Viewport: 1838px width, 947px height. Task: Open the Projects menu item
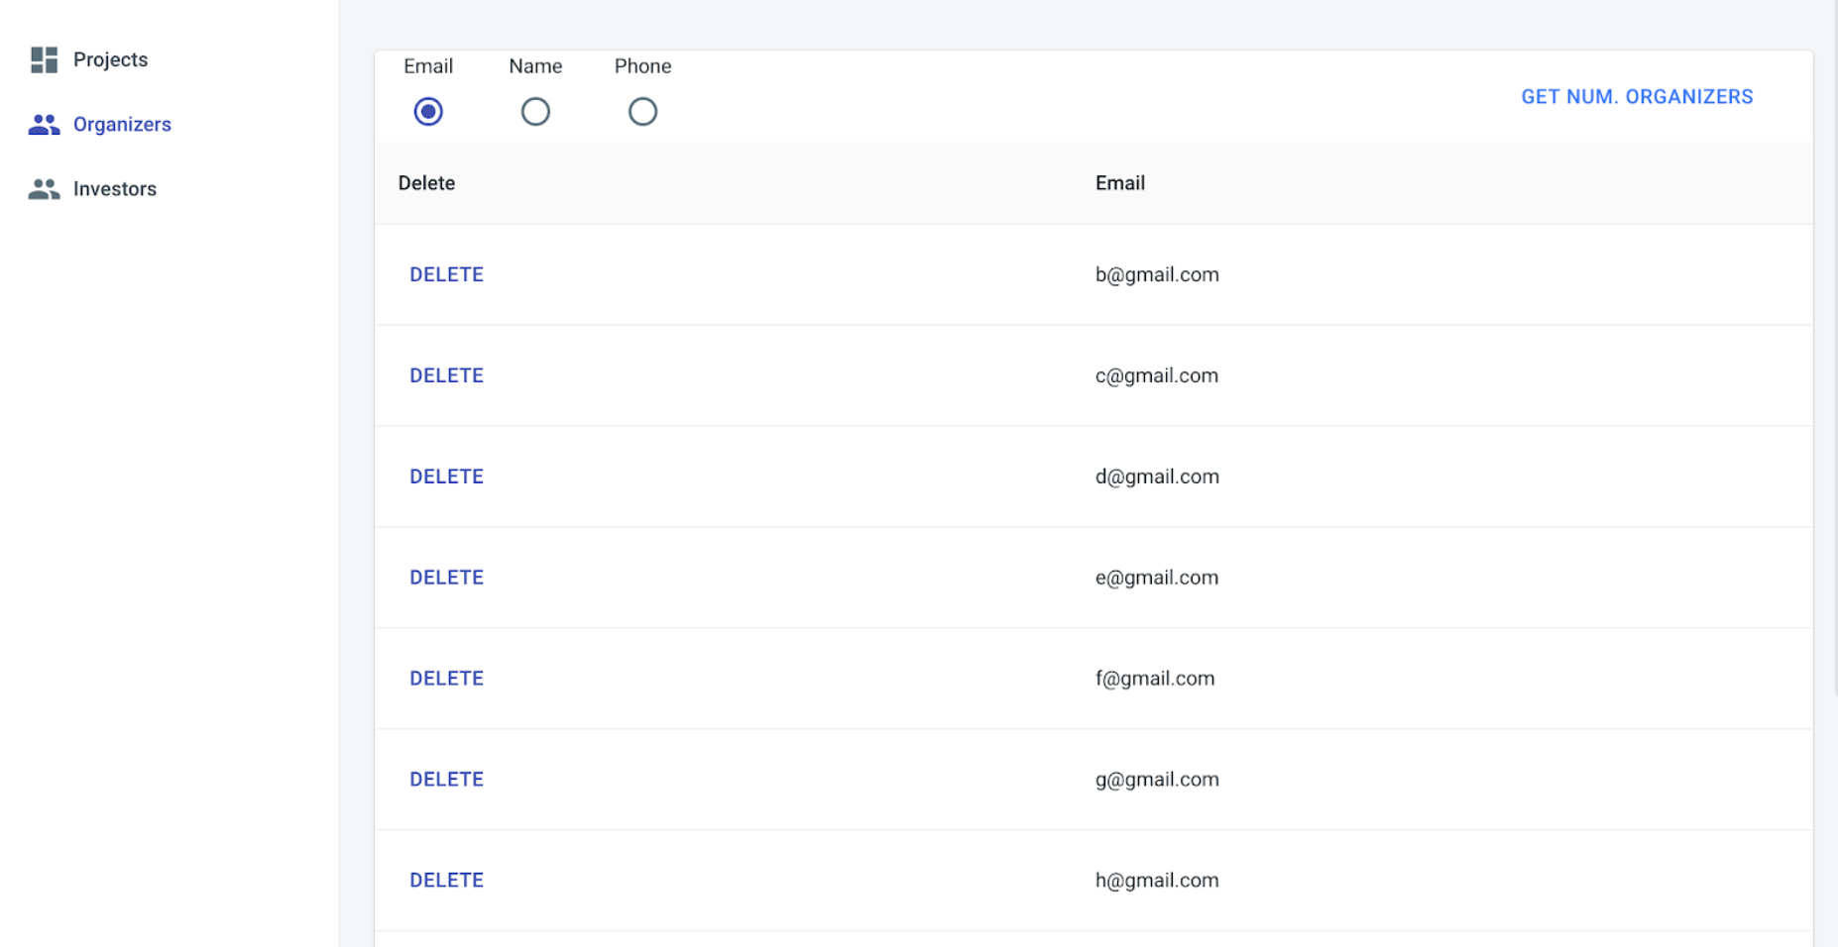(x=110, y=59)
